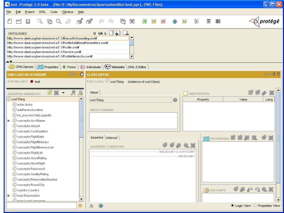Select the Logic View radio button
The width and height of the screenshot is (284, 213).
tap(232, 206)
